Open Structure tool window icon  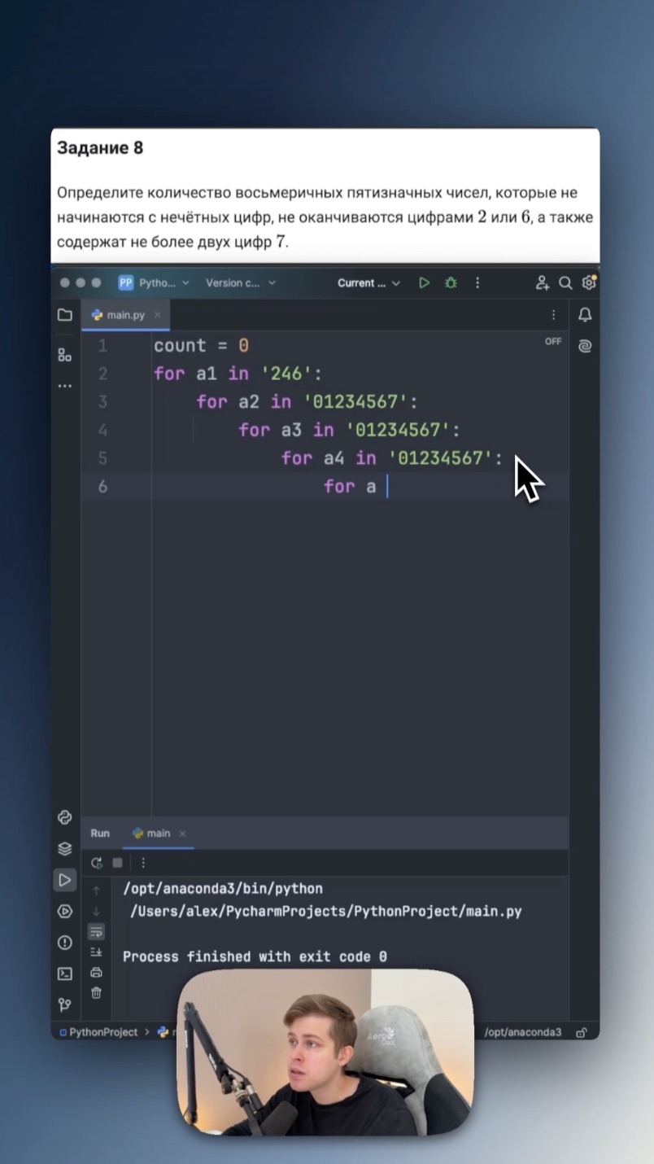65,355
